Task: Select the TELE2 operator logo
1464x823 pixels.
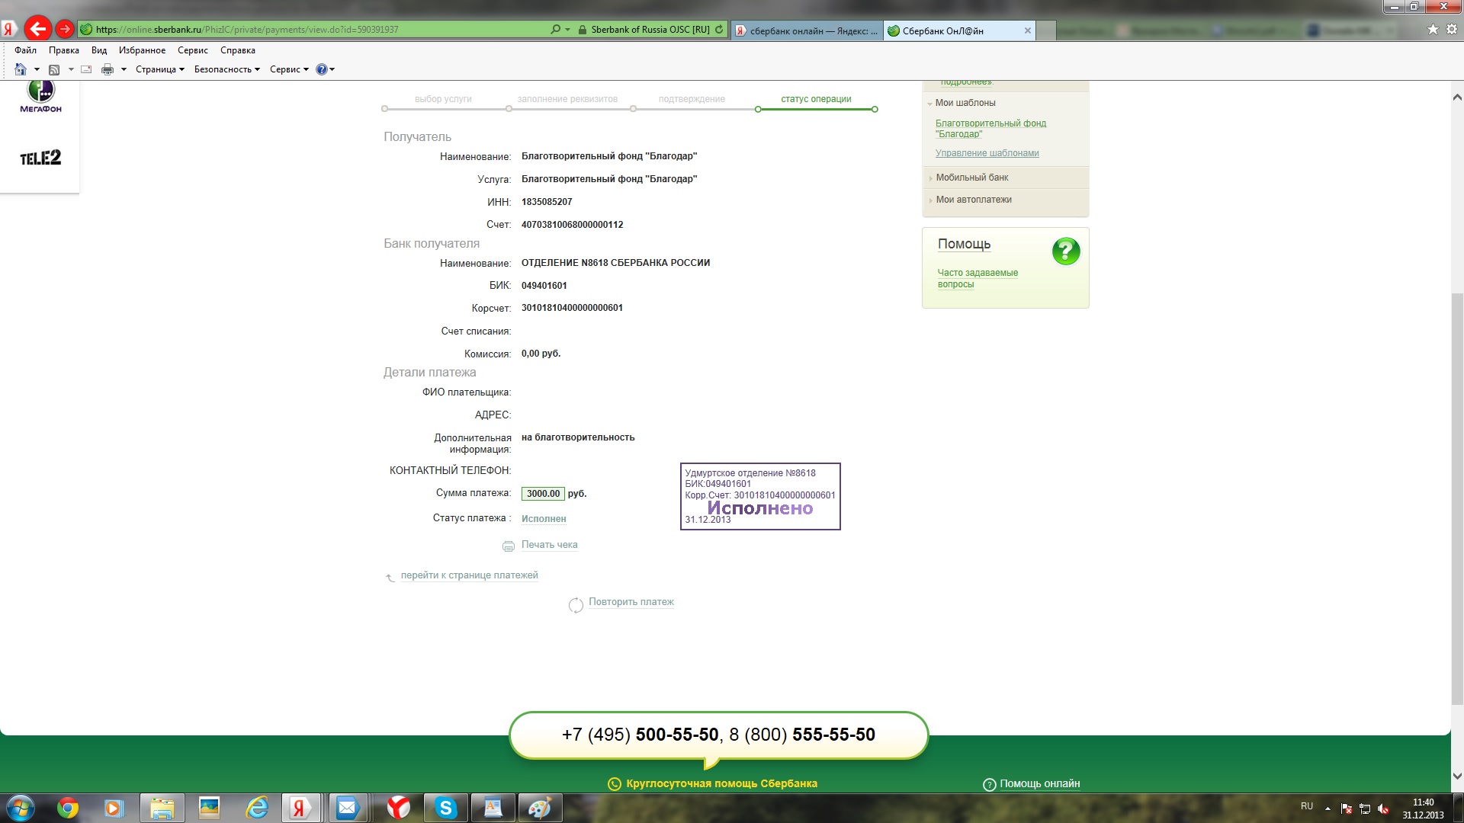Action: coord(40,158)
